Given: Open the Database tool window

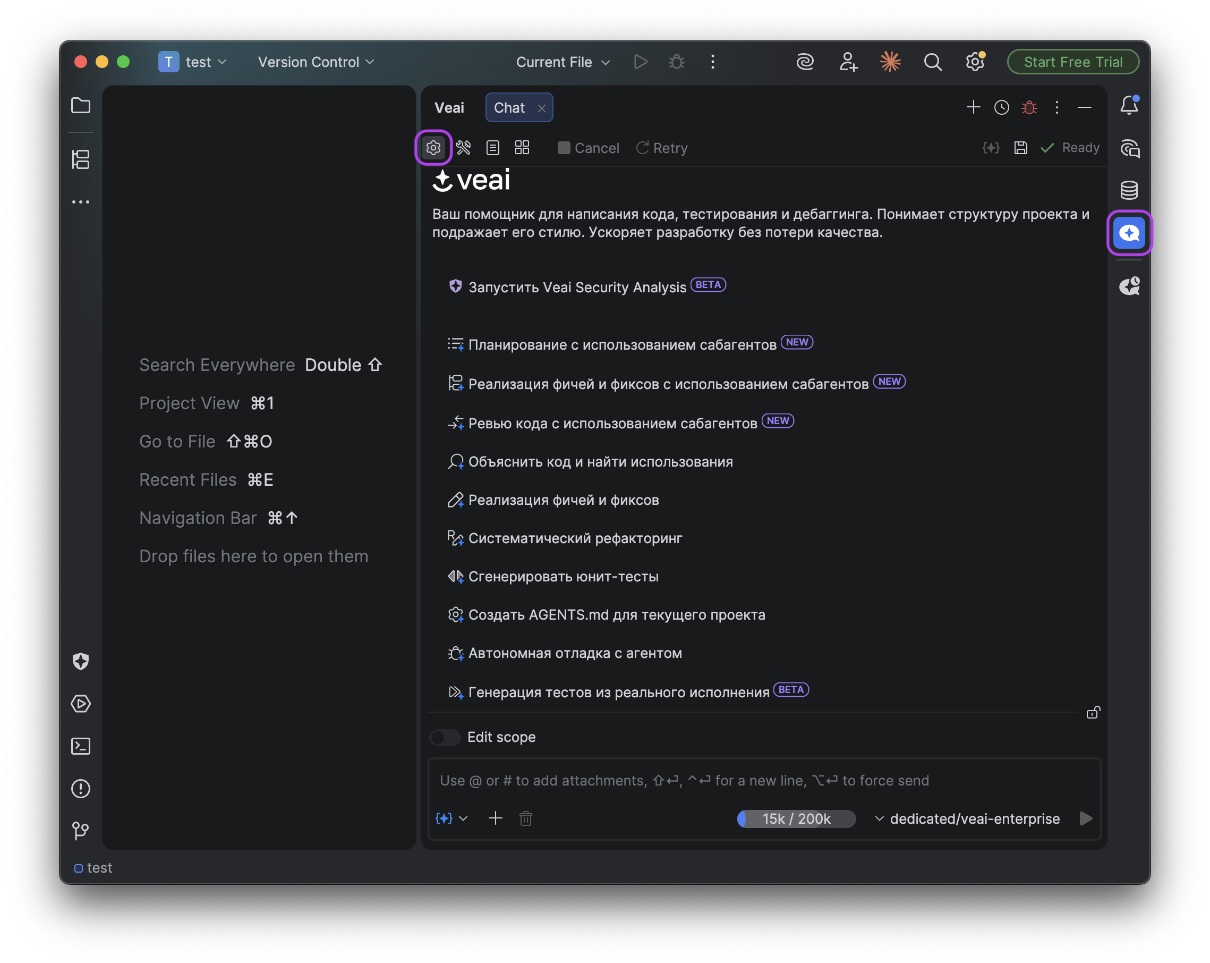Looking at the screenshot, I should point(1129,190).
